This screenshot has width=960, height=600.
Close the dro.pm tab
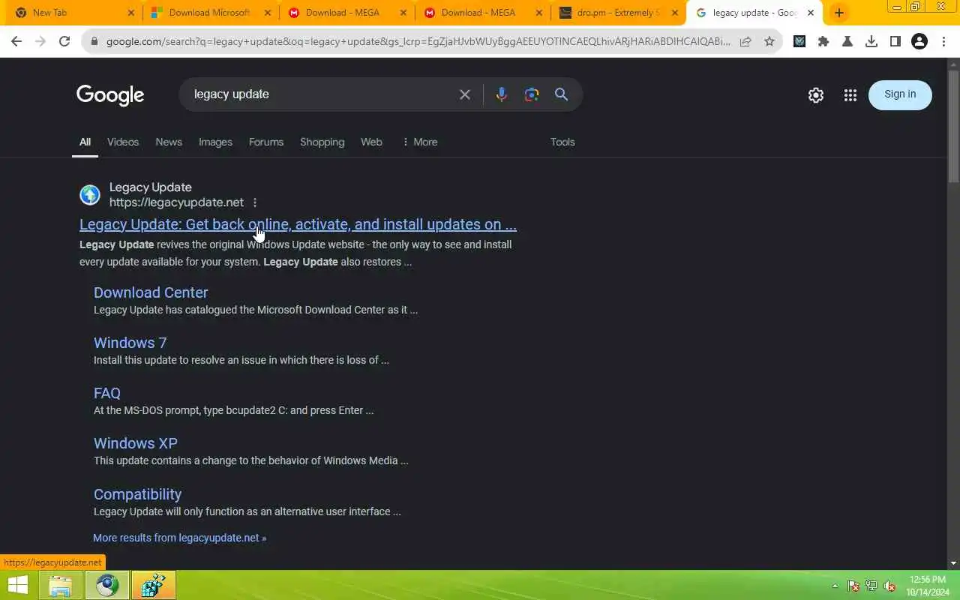[675, 13]
